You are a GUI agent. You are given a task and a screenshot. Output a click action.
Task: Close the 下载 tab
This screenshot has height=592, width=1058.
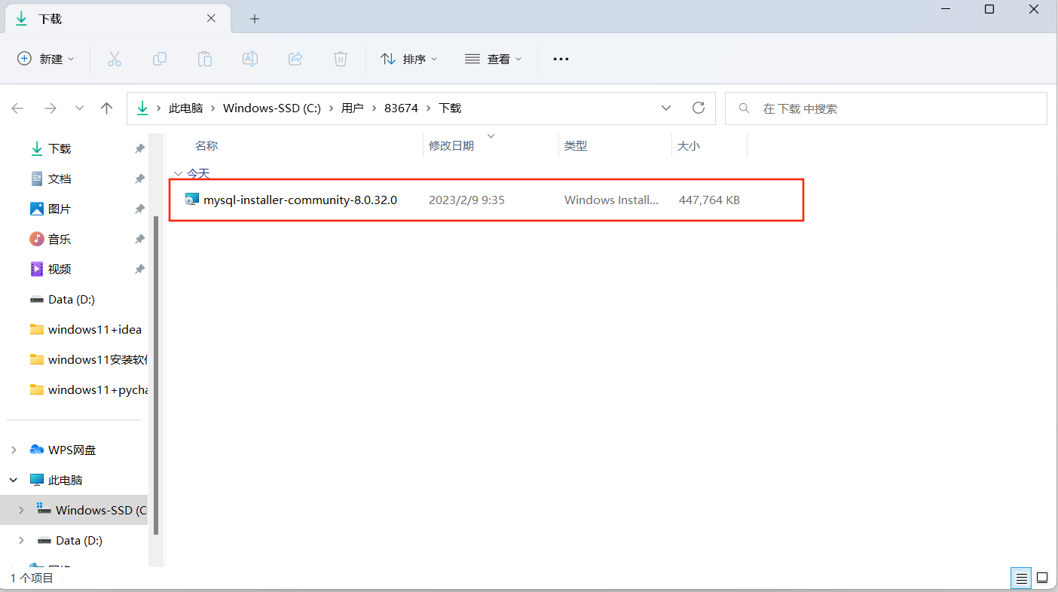tap(213, 19)
